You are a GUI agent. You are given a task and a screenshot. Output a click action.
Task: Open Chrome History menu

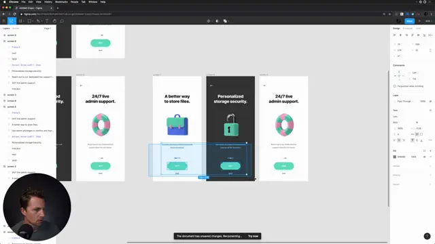point(48,2)
